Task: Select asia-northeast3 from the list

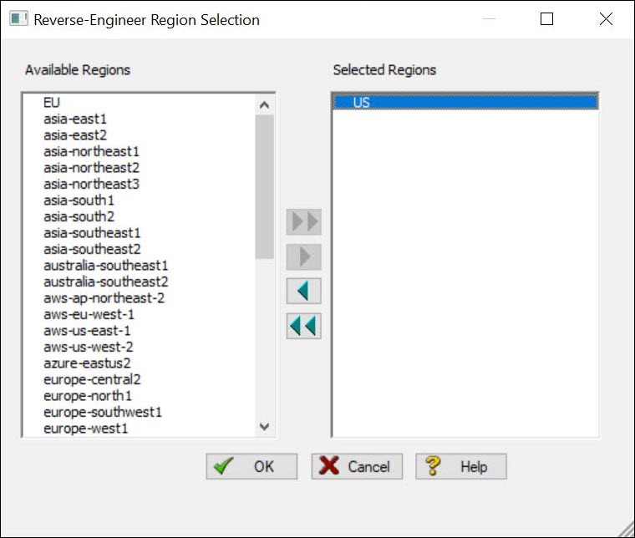Action: click(x=92, y=184)
